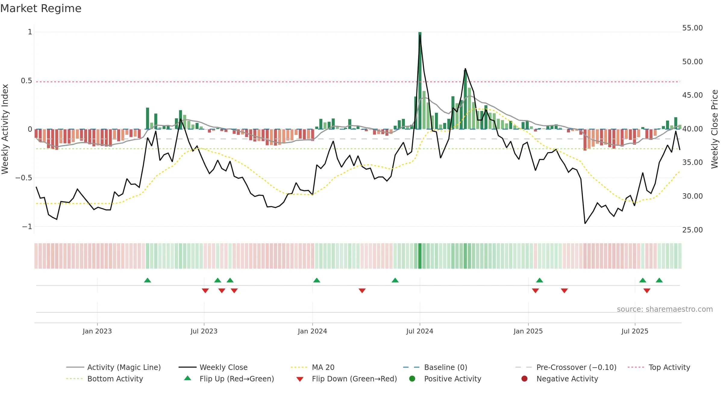Click the flip-up marker just after Jan 2024

pyautogui.click(x=317, y=280)
